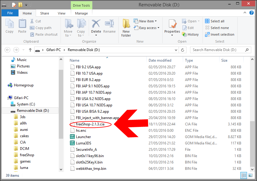The width and height of the screenshot is (257, 181).
Task: Open the Easy access dropdown
Action: (x=147, y=28)
